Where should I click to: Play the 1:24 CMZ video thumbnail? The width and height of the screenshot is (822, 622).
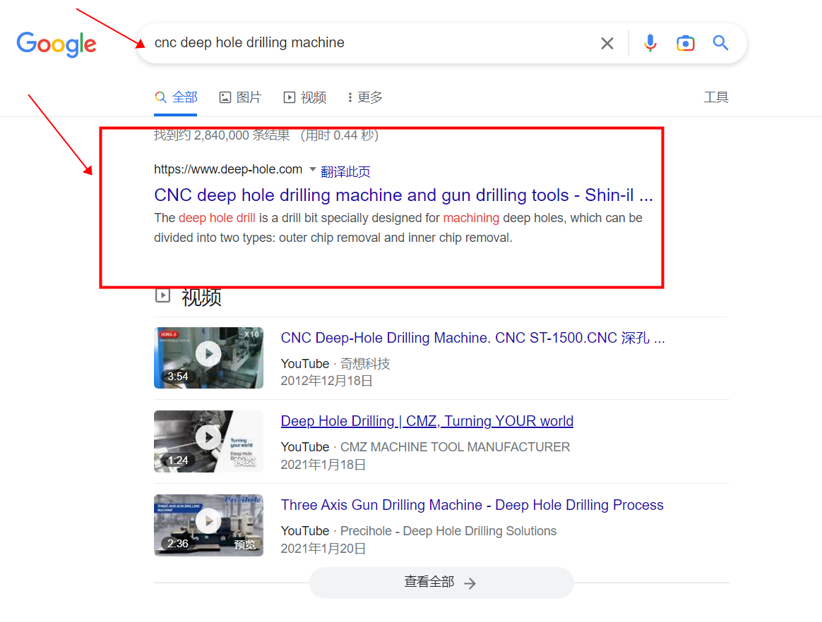(x=208, y=441)
